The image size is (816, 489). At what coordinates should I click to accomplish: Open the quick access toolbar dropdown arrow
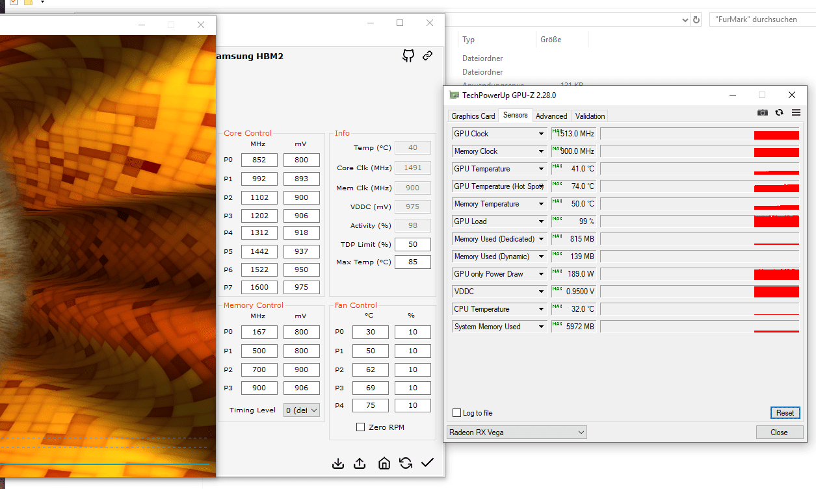click(42, 2)
